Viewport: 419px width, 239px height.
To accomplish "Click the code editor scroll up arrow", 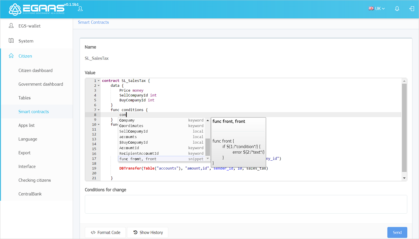I will pyautogui.click(x=404, y=81).
